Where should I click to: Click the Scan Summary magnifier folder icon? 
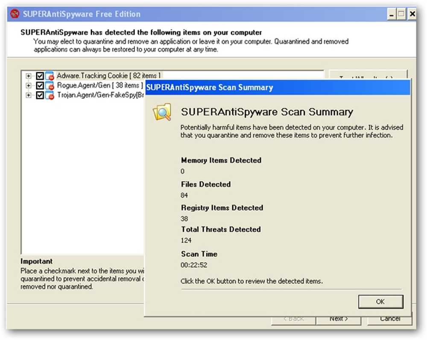point(162,112)
